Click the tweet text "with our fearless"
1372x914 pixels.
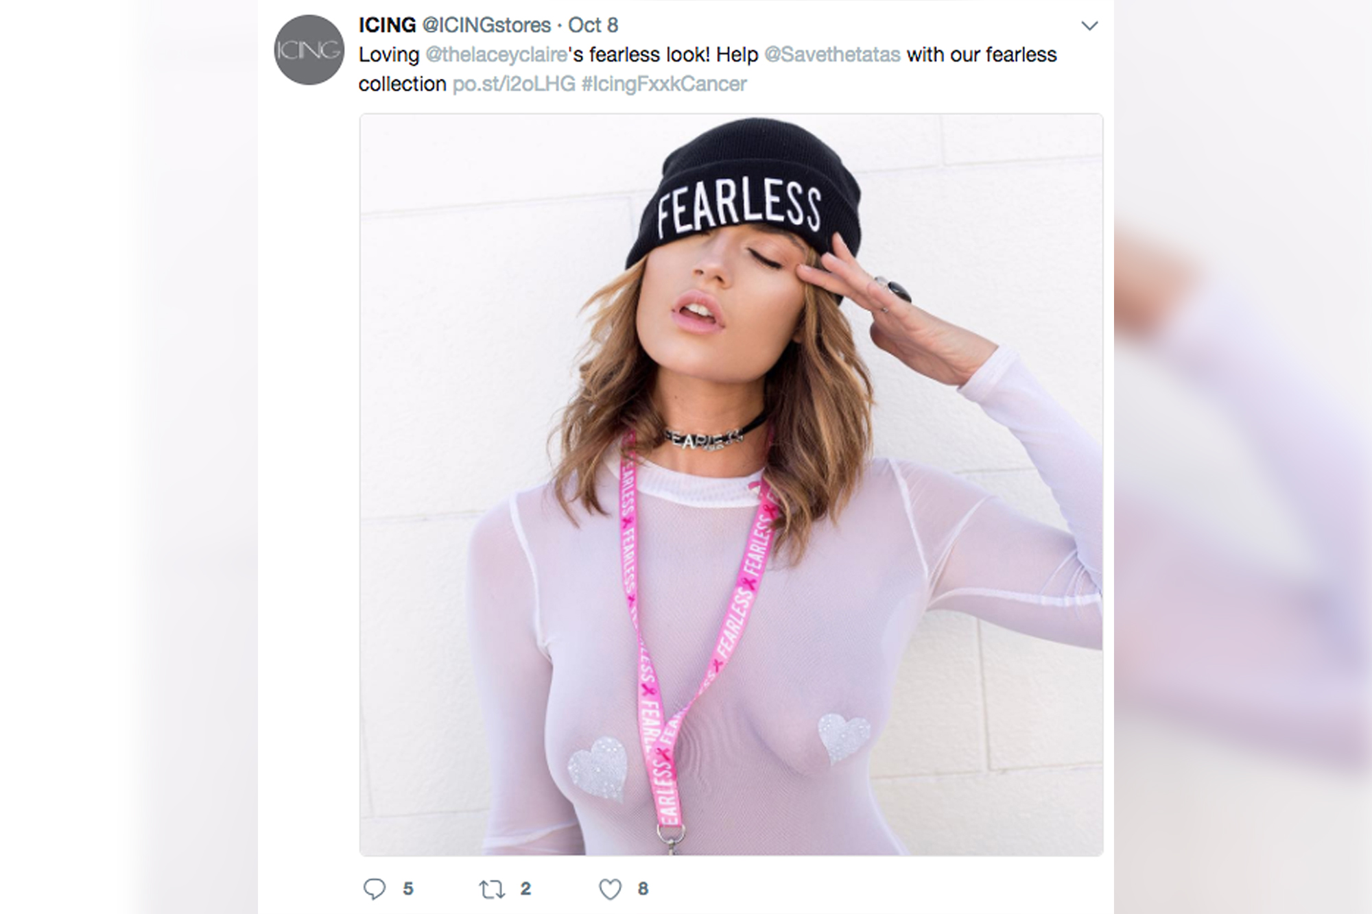(982, 55)
